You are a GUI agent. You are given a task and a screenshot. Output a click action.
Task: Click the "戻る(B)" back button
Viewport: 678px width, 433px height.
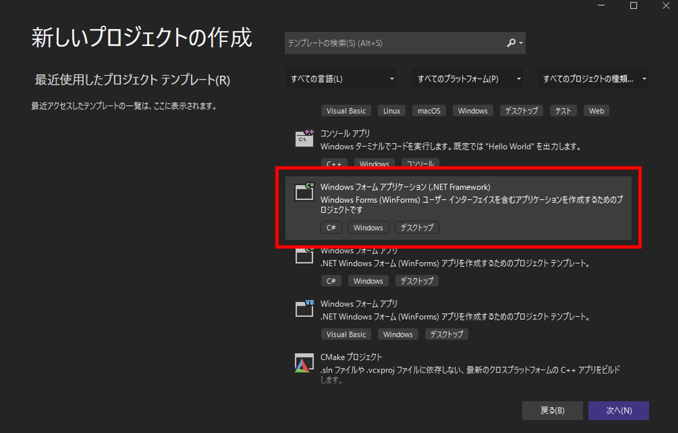[552, 411]
